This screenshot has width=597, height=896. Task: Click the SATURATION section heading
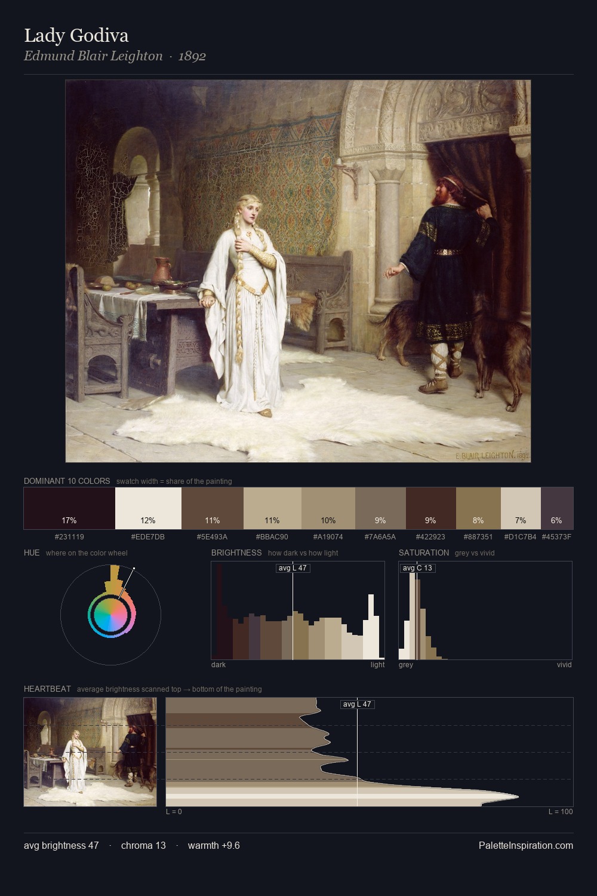[x=424, y=553]
